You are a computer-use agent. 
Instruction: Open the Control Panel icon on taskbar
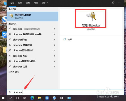pos(69,98)
